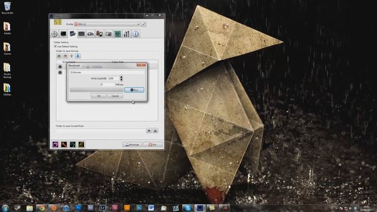This screenshot has height=212, width=377.
Task: Click the yellow tool icon at bottom
Action: click(x=81, y=144)
